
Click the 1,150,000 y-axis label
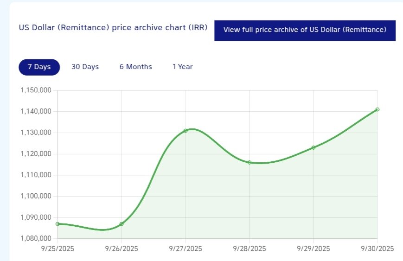point(36,90)
